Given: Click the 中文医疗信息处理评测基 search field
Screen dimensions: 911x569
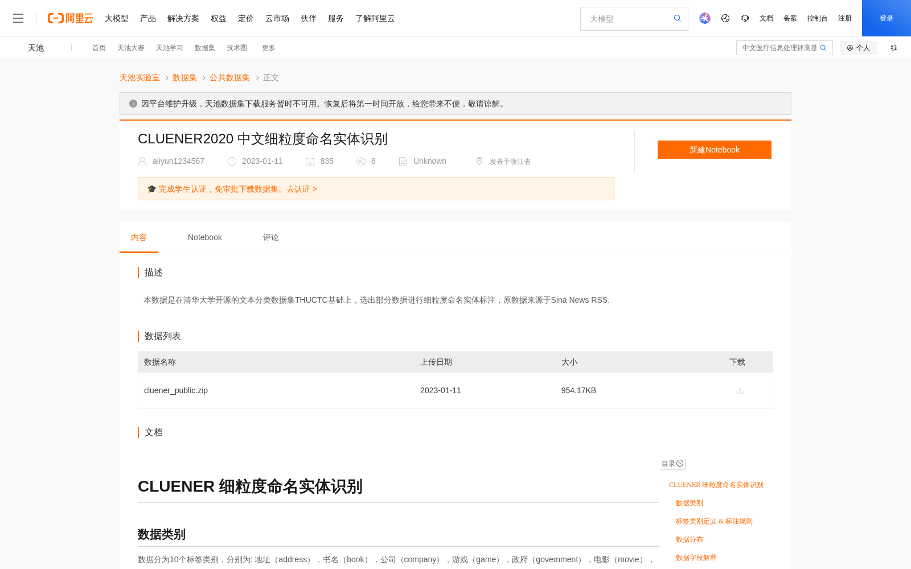Looking at the screenshot, I should pos(778,48).
